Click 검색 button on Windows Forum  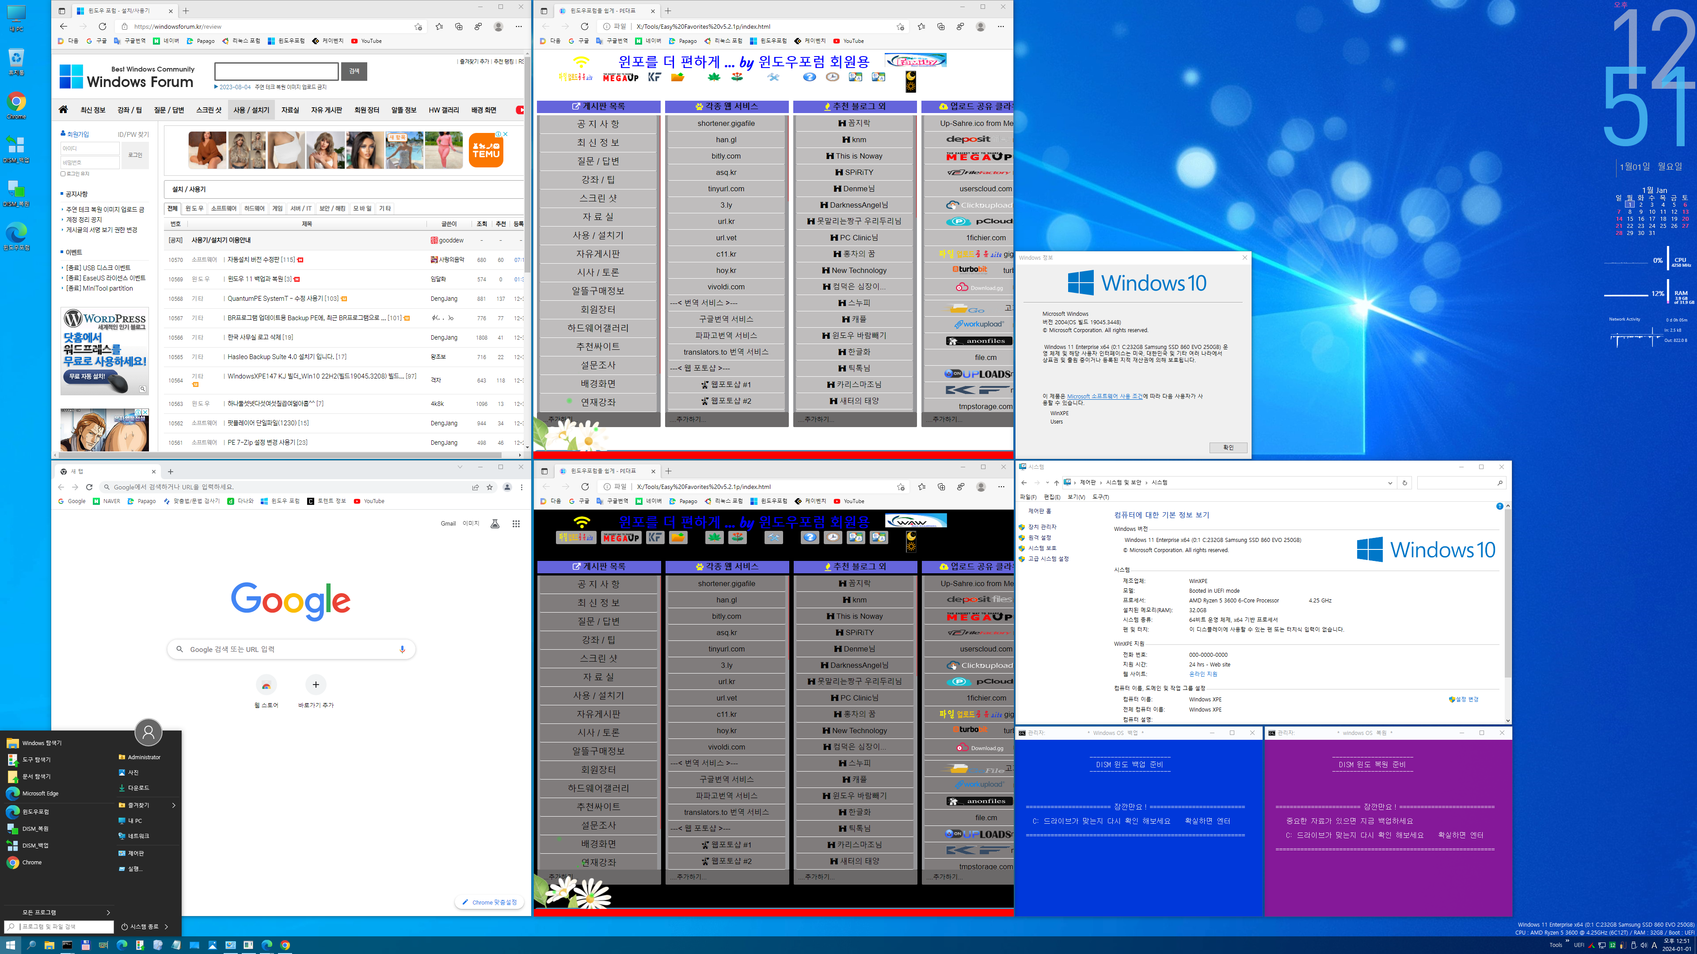click(354, 71)
